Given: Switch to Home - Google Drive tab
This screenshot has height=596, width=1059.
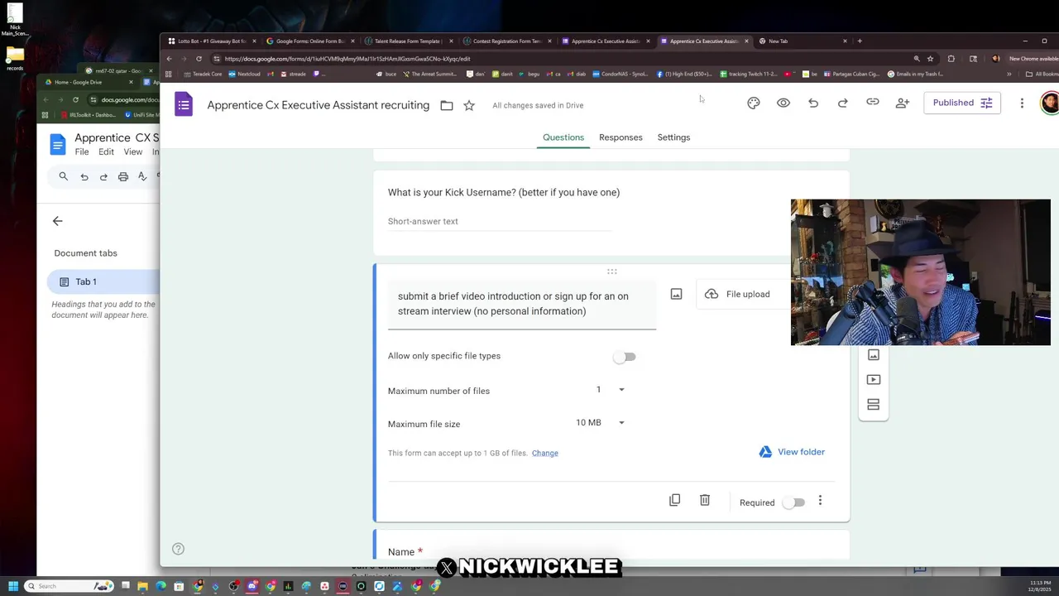Looking at the screenshot, I should [x=89, y=82].
